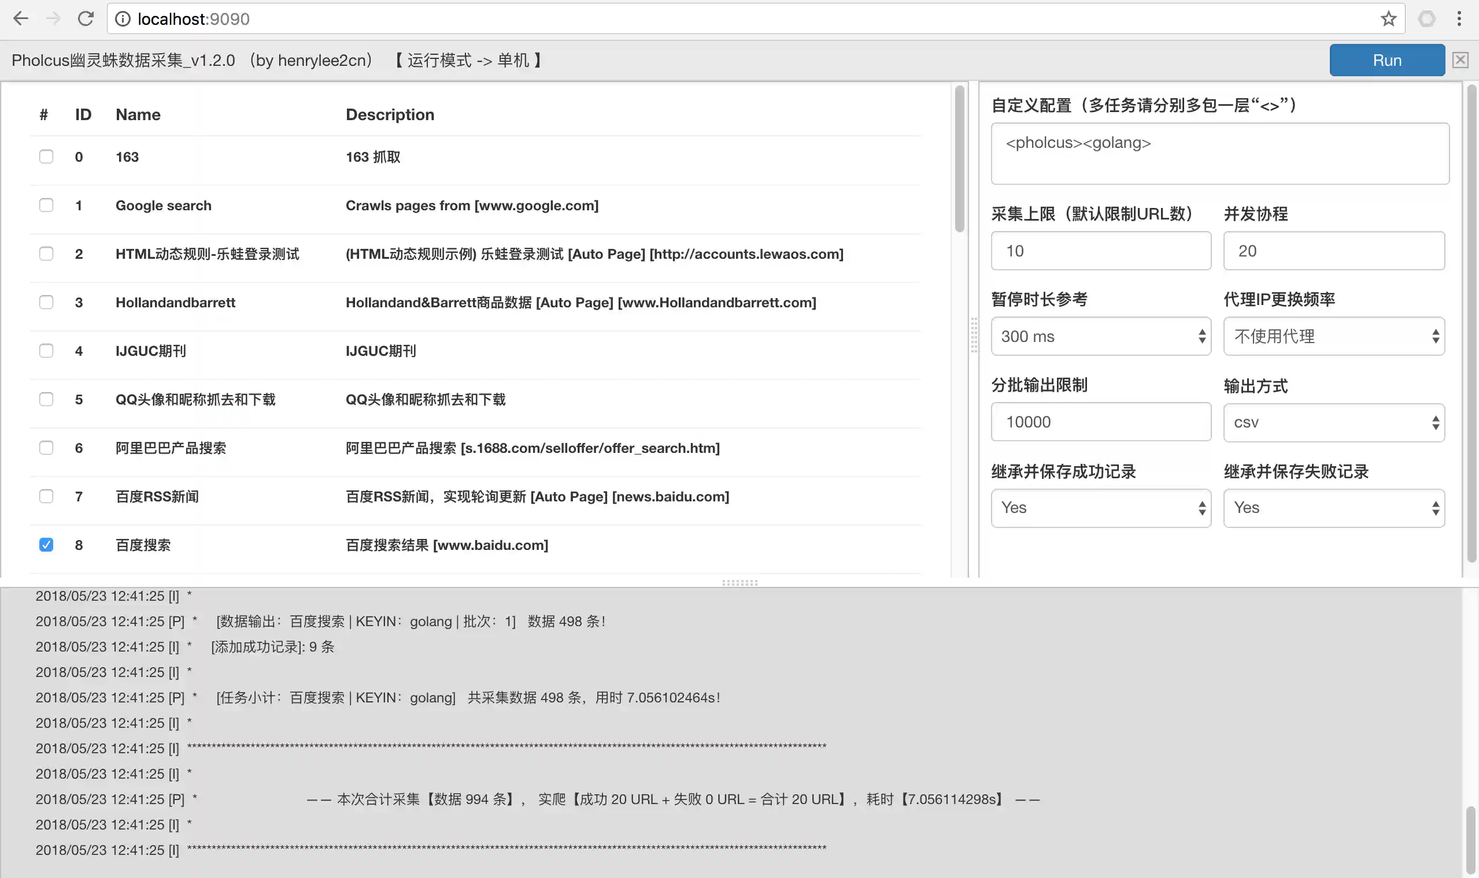Open the 暂停时长参考 300 ms dropdown
1479x878 pixels.
[1101, 336]
